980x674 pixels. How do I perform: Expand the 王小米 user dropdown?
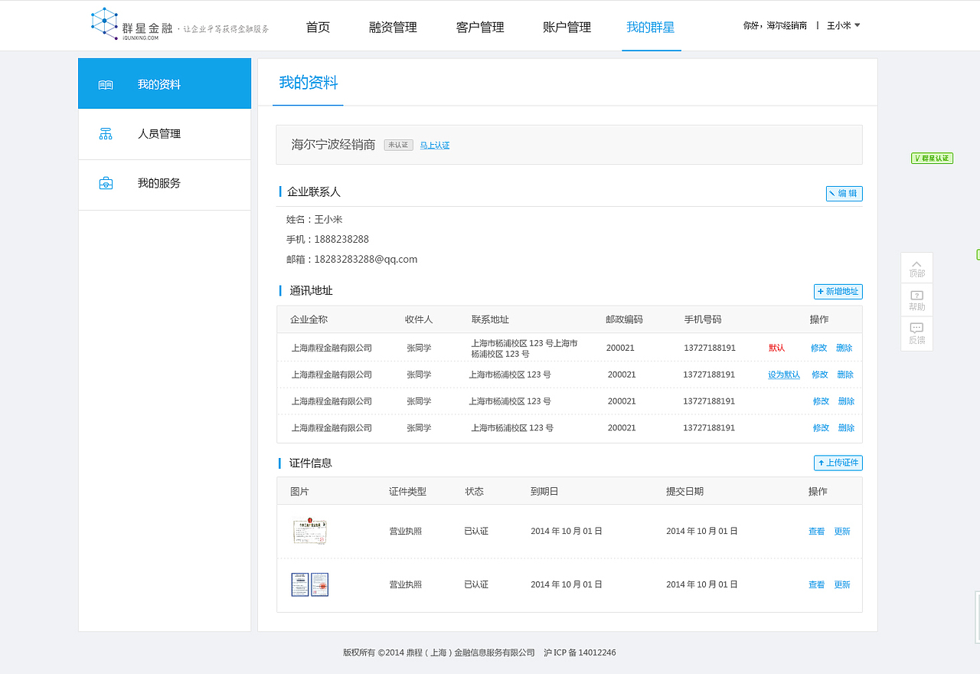[841, 25]
